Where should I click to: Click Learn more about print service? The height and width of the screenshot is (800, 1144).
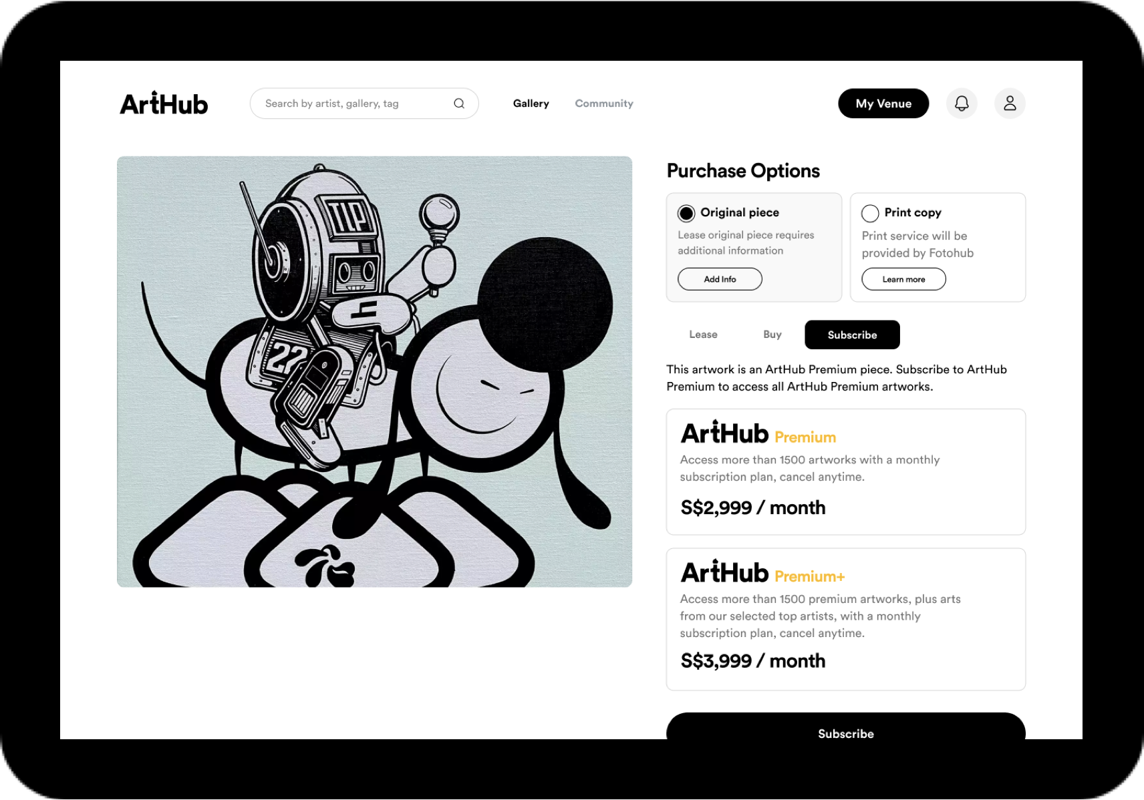[x=903, y=279]
